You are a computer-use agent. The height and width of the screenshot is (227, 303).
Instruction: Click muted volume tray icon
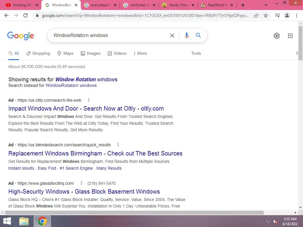tap(275, 221)
